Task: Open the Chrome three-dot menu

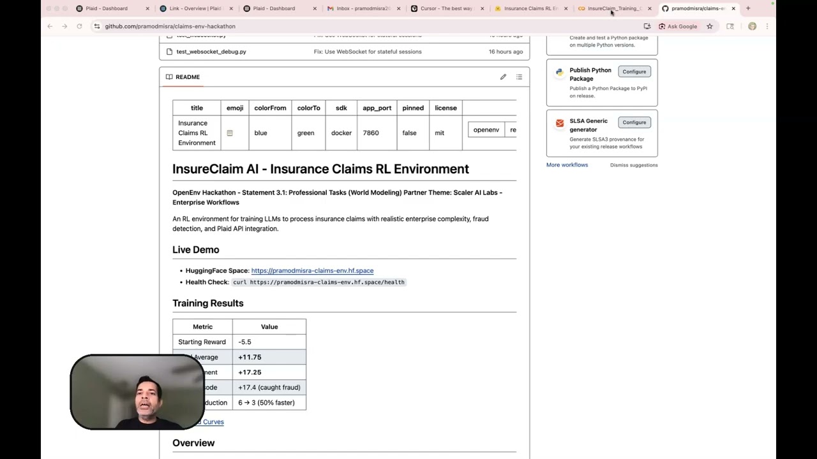Action: tap(767, 26)
